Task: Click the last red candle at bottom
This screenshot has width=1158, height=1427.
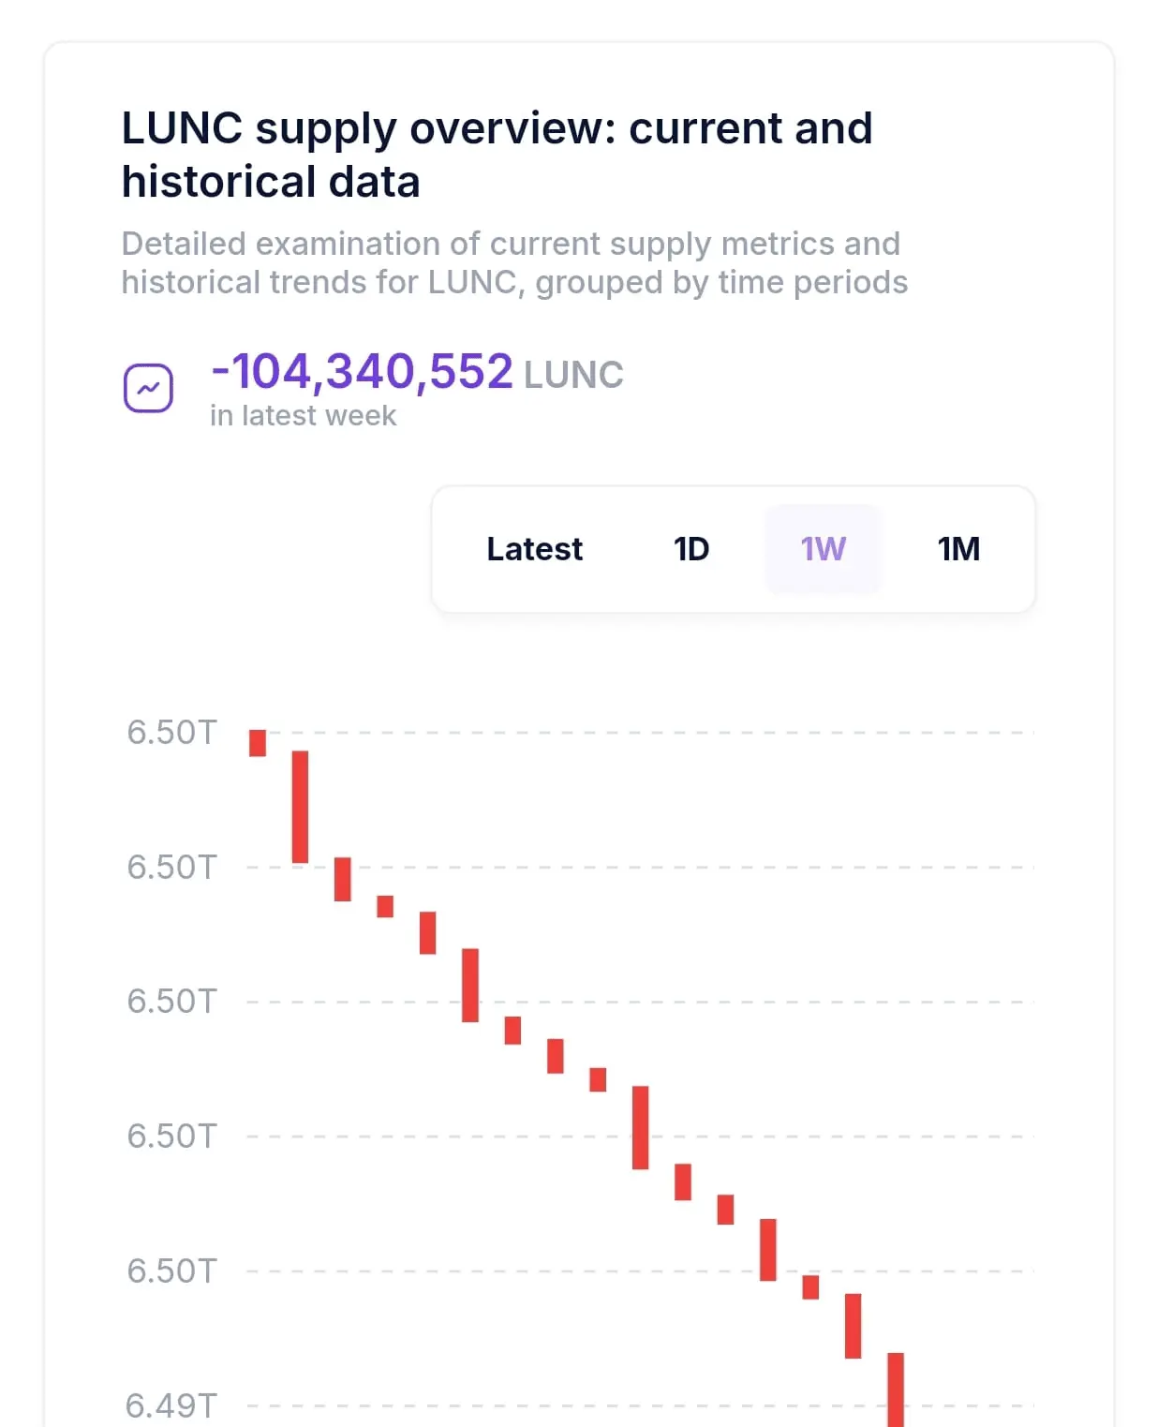Action: [x=896, y=1390]
